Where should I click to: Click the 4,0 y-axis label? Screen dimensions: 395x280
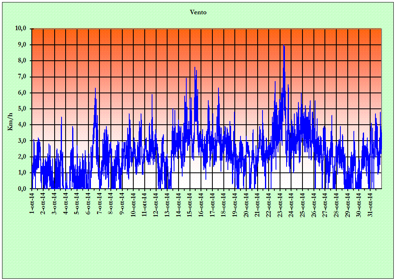(x=22, y=125)
